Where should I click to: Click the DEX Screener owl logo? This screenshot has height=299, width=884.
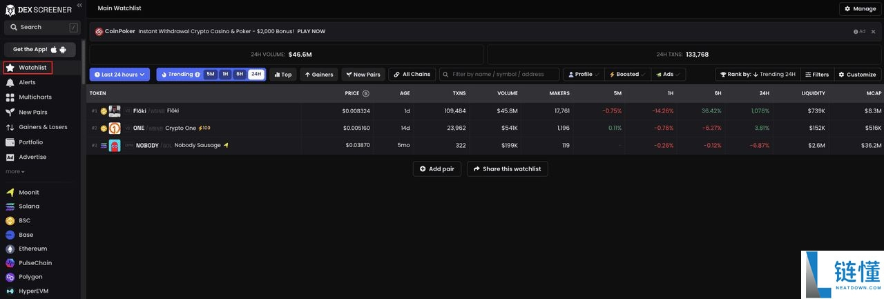point(11,9)
